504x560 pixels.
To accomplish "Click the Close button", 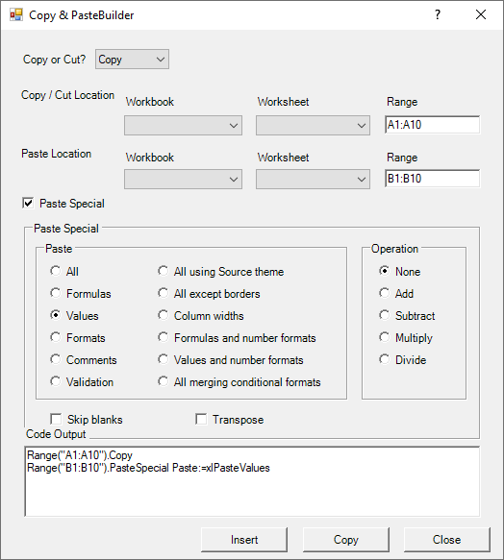I will tap(446, 540).
